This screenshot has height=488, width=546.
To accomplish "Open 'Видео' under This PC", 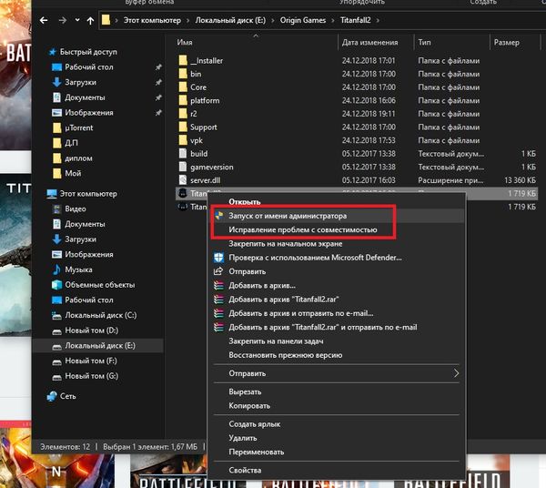I will point(76,209).
